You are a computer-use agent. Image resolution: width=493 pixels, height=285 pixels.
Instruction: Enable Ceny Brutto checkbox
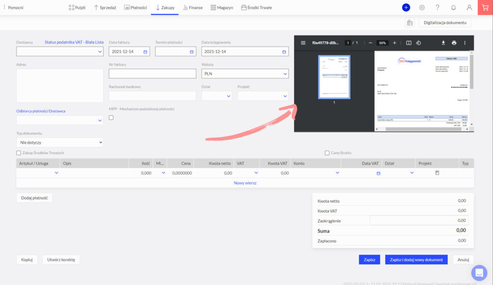tap(327, 153)
